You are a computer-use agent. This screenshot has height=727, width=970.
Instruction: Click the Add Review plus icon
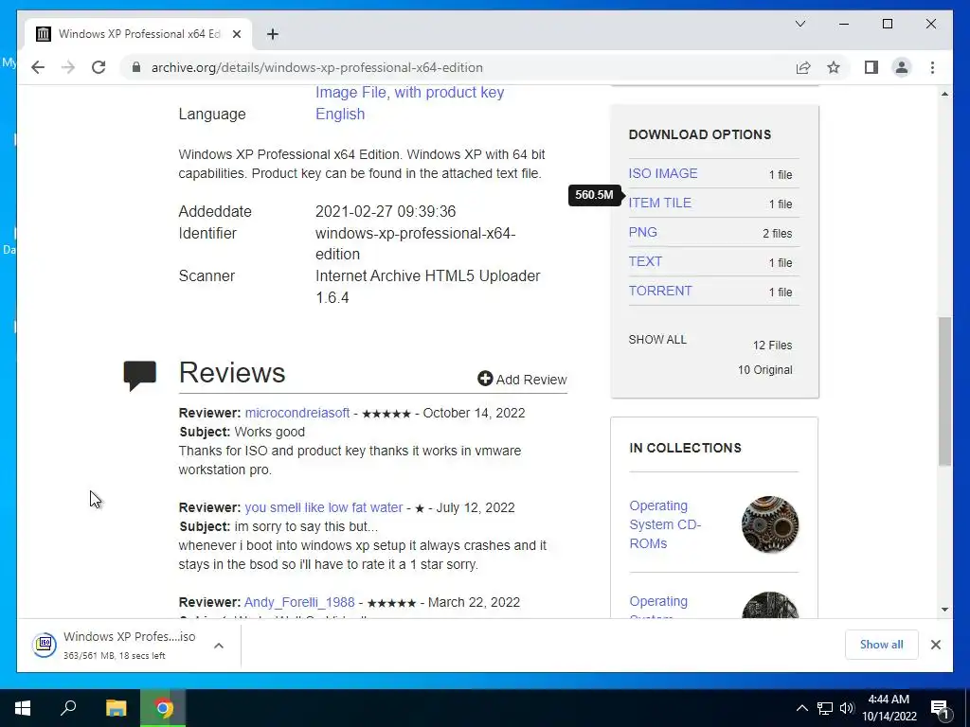[x=485, y=379]
